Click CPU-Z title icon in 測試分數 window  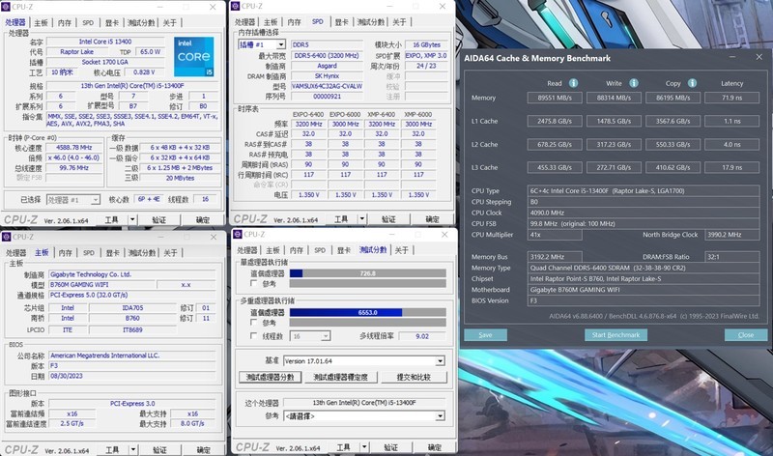(x=238, y=234)
